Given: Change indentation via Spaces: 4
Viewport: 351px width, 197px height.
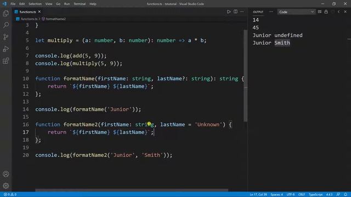Looking at the screenshot, I should click(276, 195).
